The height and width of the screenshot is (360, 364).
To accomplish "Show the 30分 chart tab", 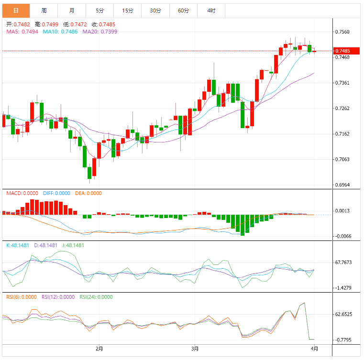I will (155, 10).
